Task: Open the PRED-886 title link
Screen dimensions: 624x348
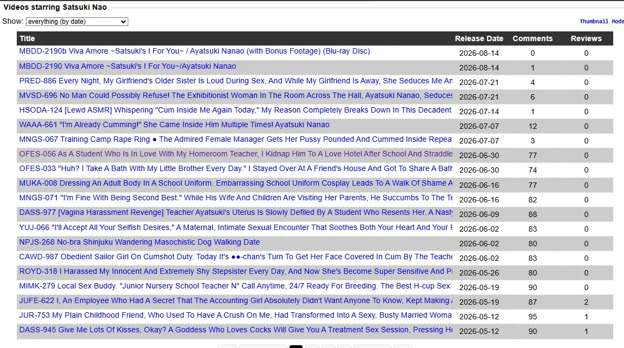Action: [x=235, y=81]
